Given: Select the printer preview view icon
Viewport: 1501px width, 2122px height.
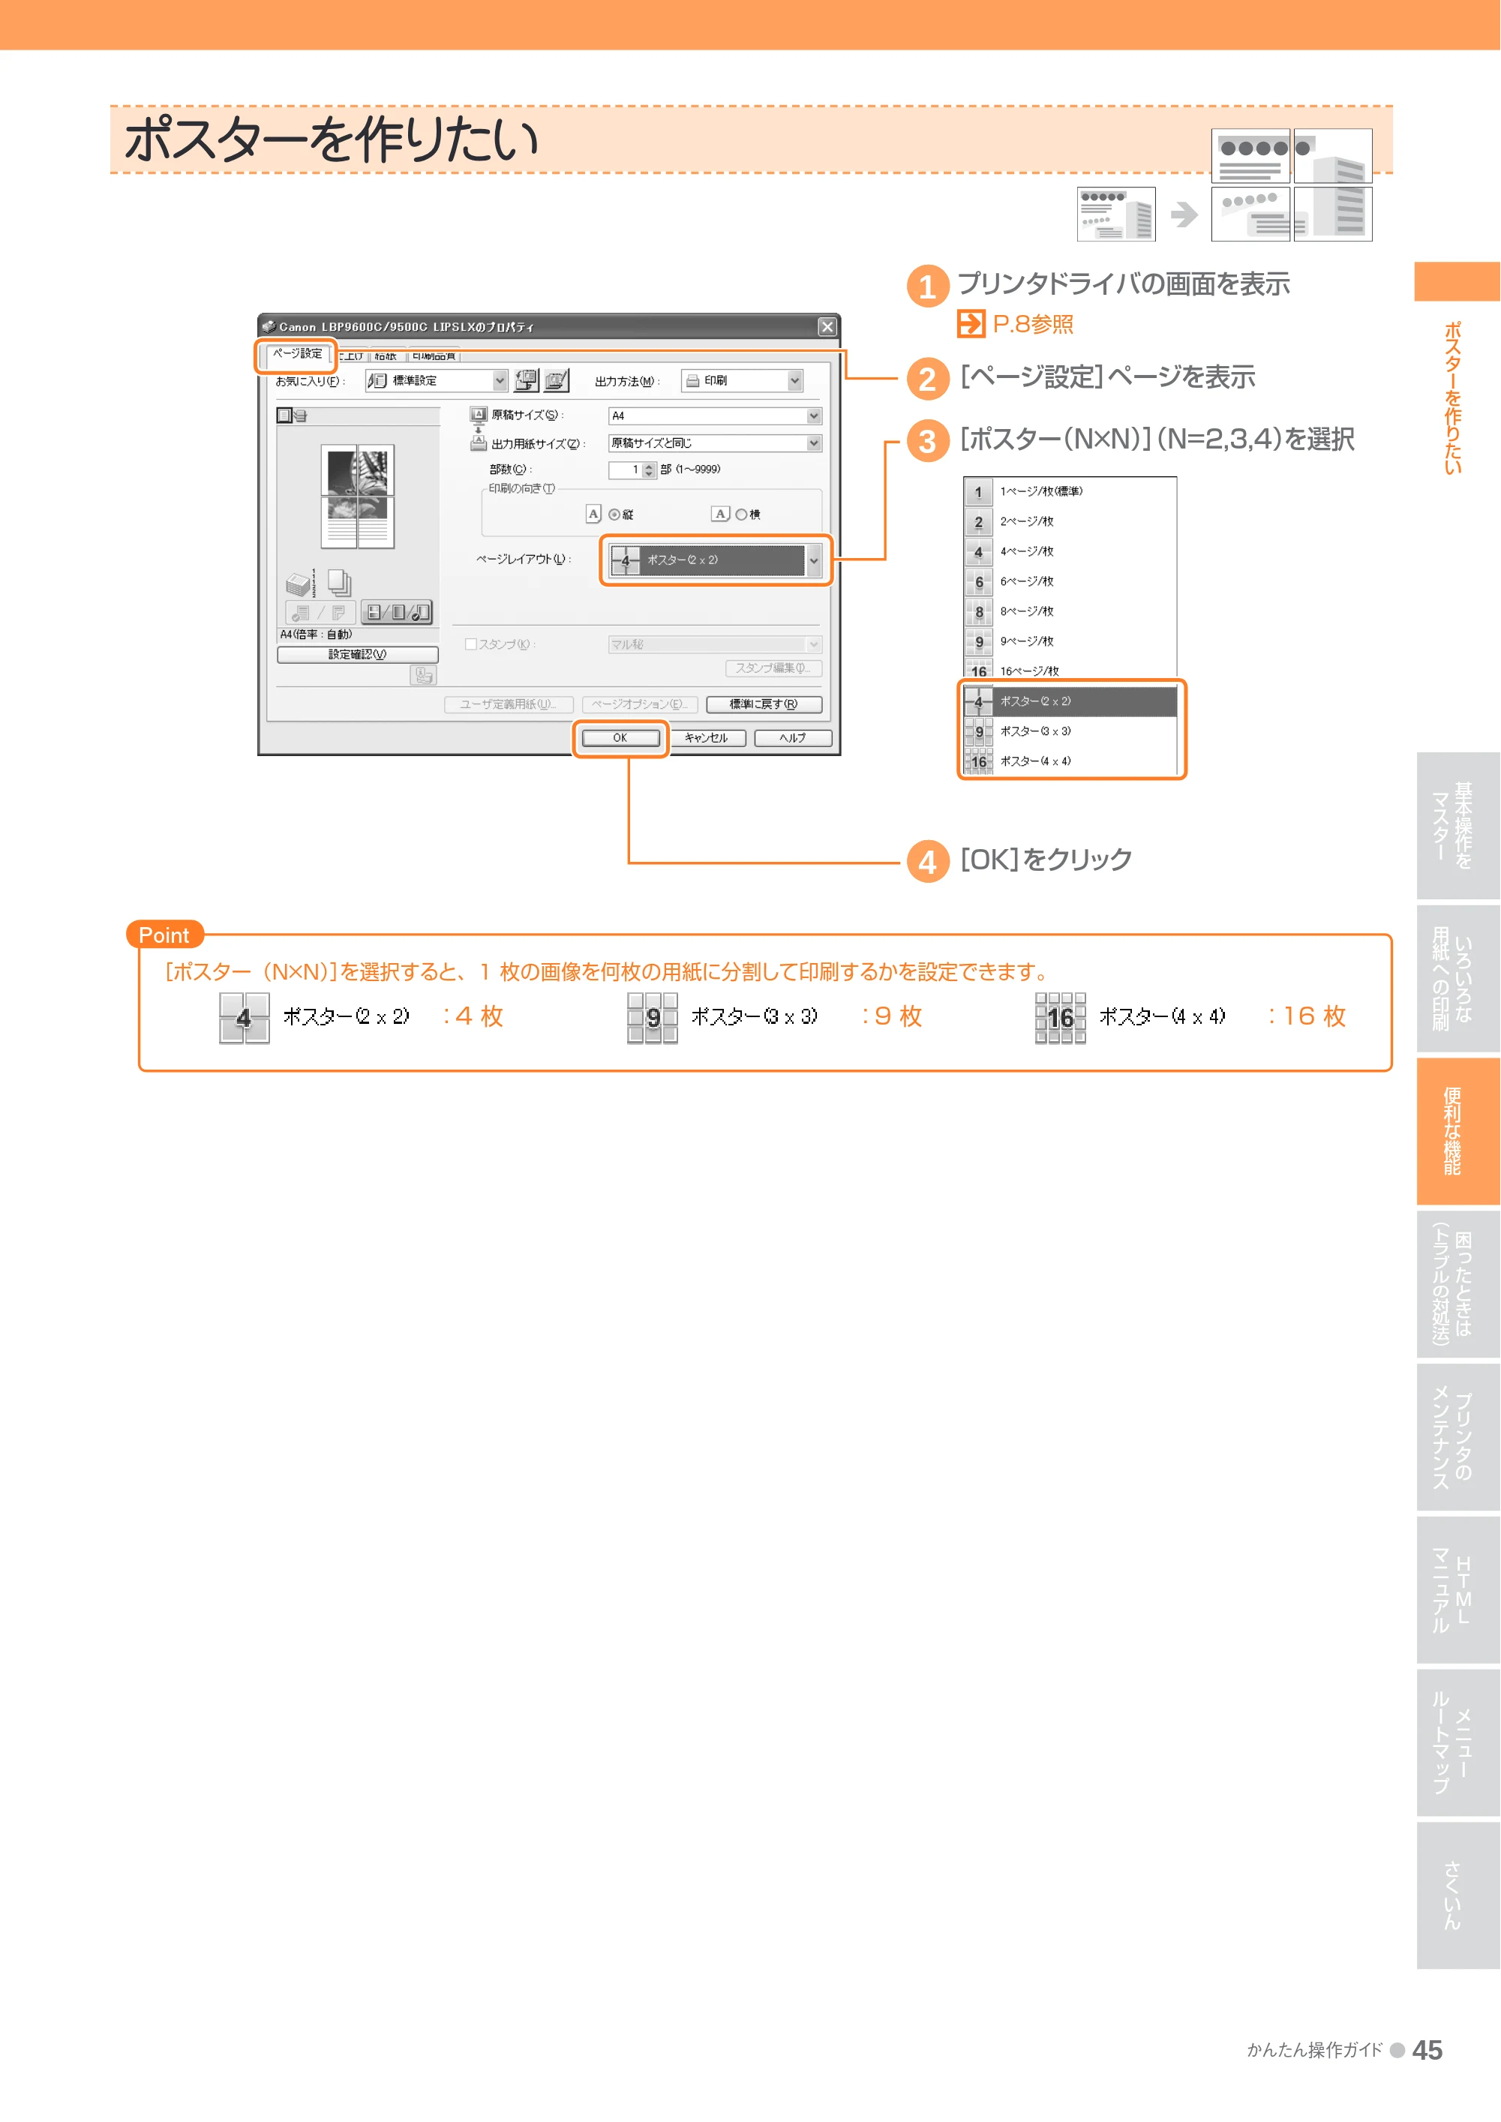Looking at the screenshot, I should click(x=299, y=416).
